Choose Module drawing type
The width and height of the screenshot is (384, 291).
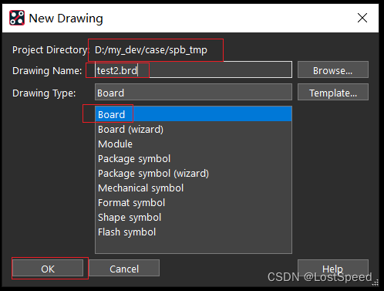(x=194, y=144)
